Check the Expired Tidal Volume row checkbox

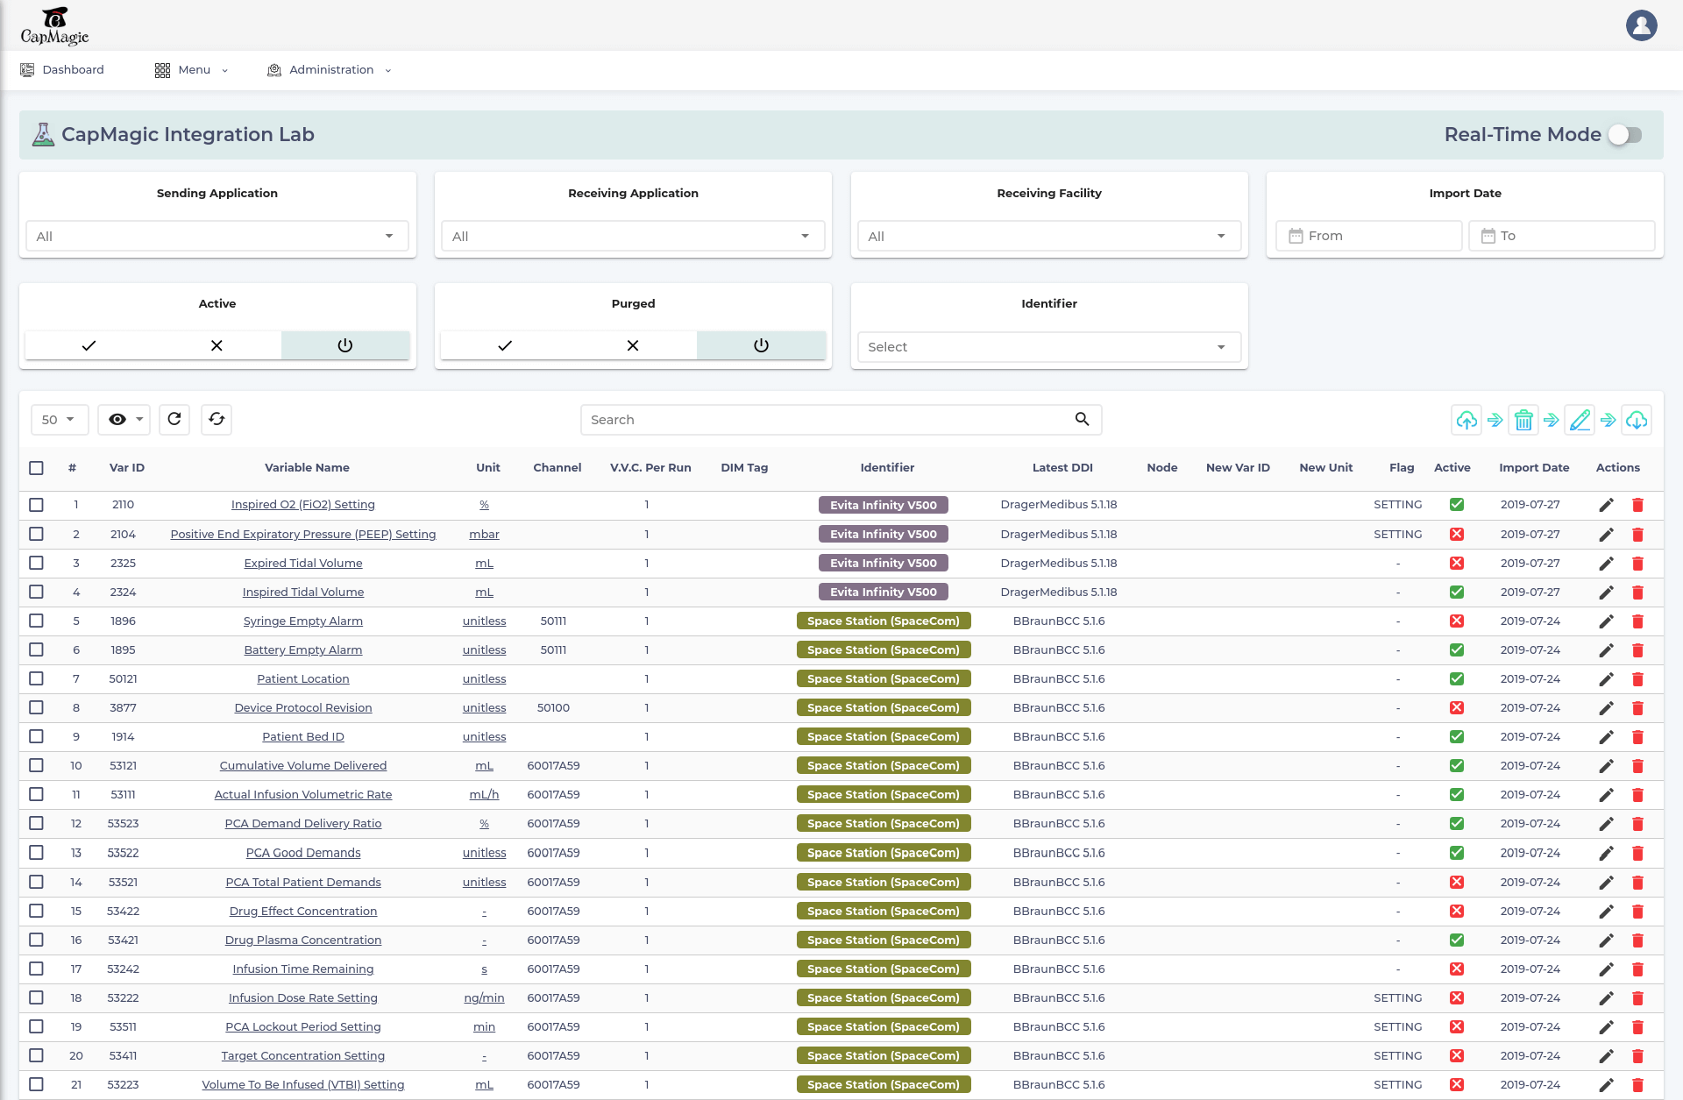tap(36, 563)
